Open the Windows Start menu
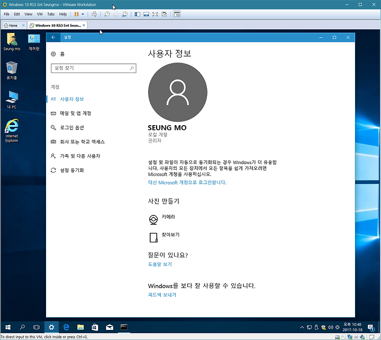381x340 pixels. pos(8,327)
